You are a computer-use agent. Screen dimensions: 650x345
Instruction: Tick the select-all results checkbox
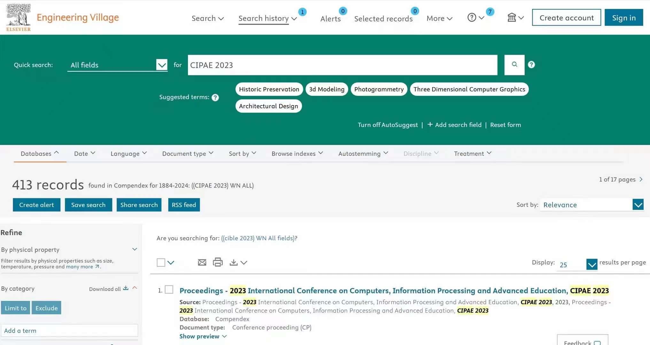(x=161, y=263)
